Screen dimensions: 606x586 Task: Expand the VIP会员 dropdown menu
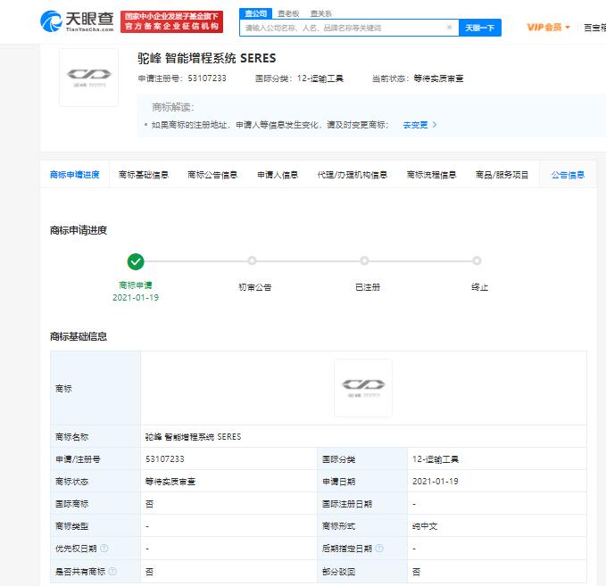(548, 27)
